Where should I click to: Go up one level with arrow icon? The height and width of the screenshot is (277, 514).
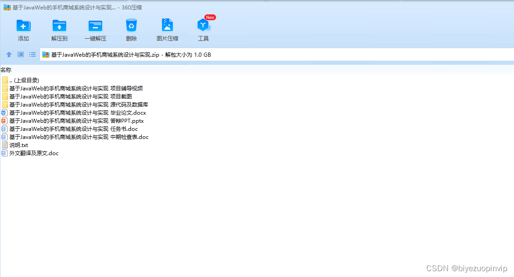(x=9, y=54)
